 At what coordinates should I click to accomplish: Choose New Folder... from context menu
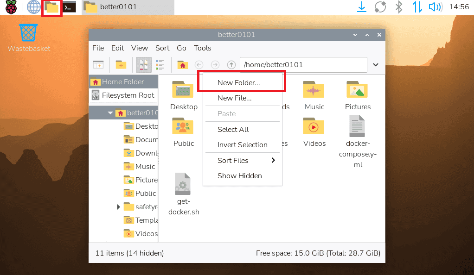click(238, 83)
